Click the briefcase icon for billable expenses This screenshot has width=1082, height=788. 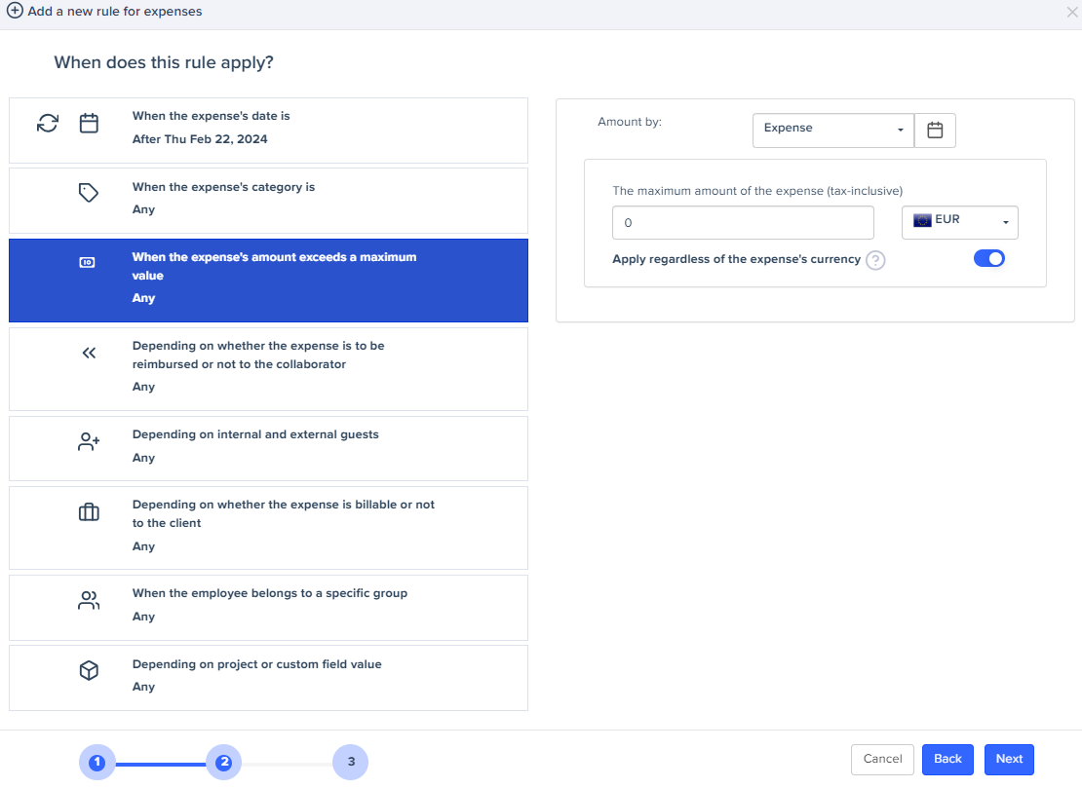coord(89,512)
